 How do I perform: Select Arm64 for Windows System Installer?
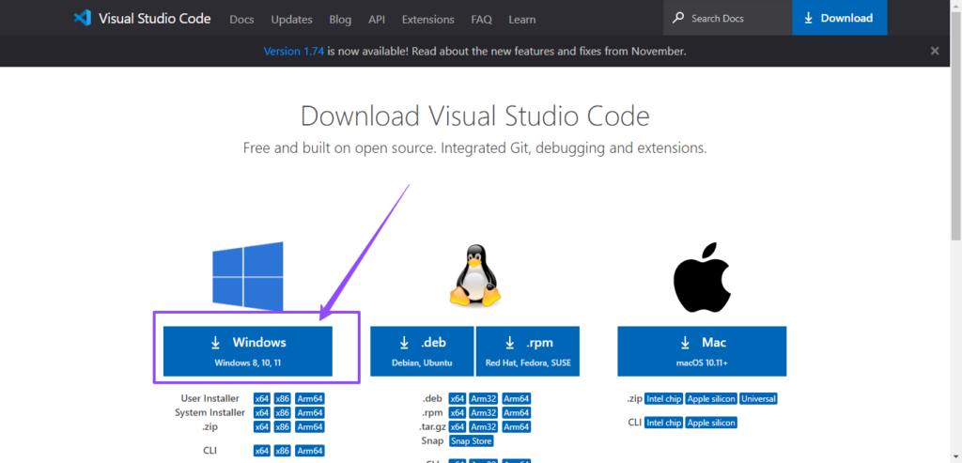tap(310, 412)
